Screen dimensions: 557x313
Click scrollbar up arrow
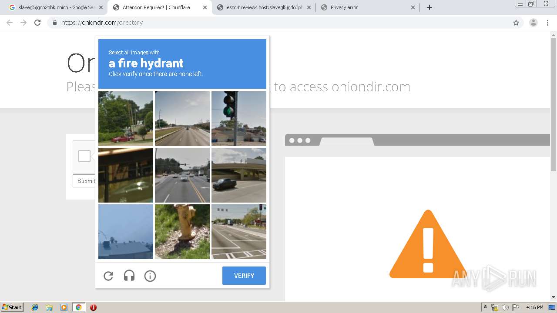pos(554,35)
